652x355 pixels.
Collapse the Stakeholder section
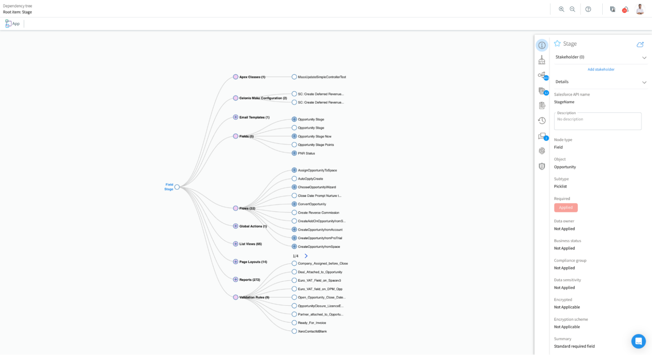(x=645, y=57)
